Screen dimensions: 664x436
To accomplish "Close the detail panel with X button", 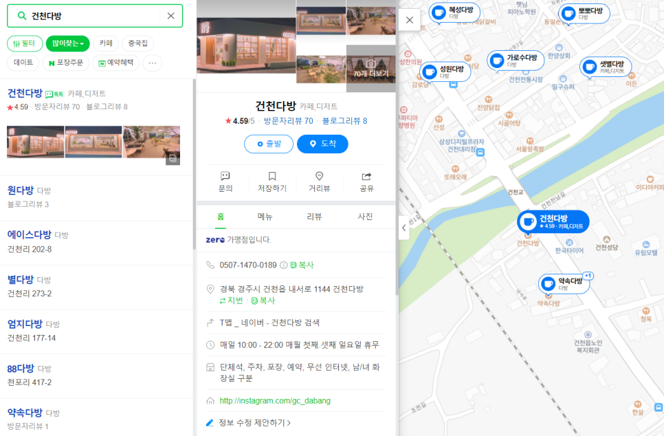I will point(410,20).
